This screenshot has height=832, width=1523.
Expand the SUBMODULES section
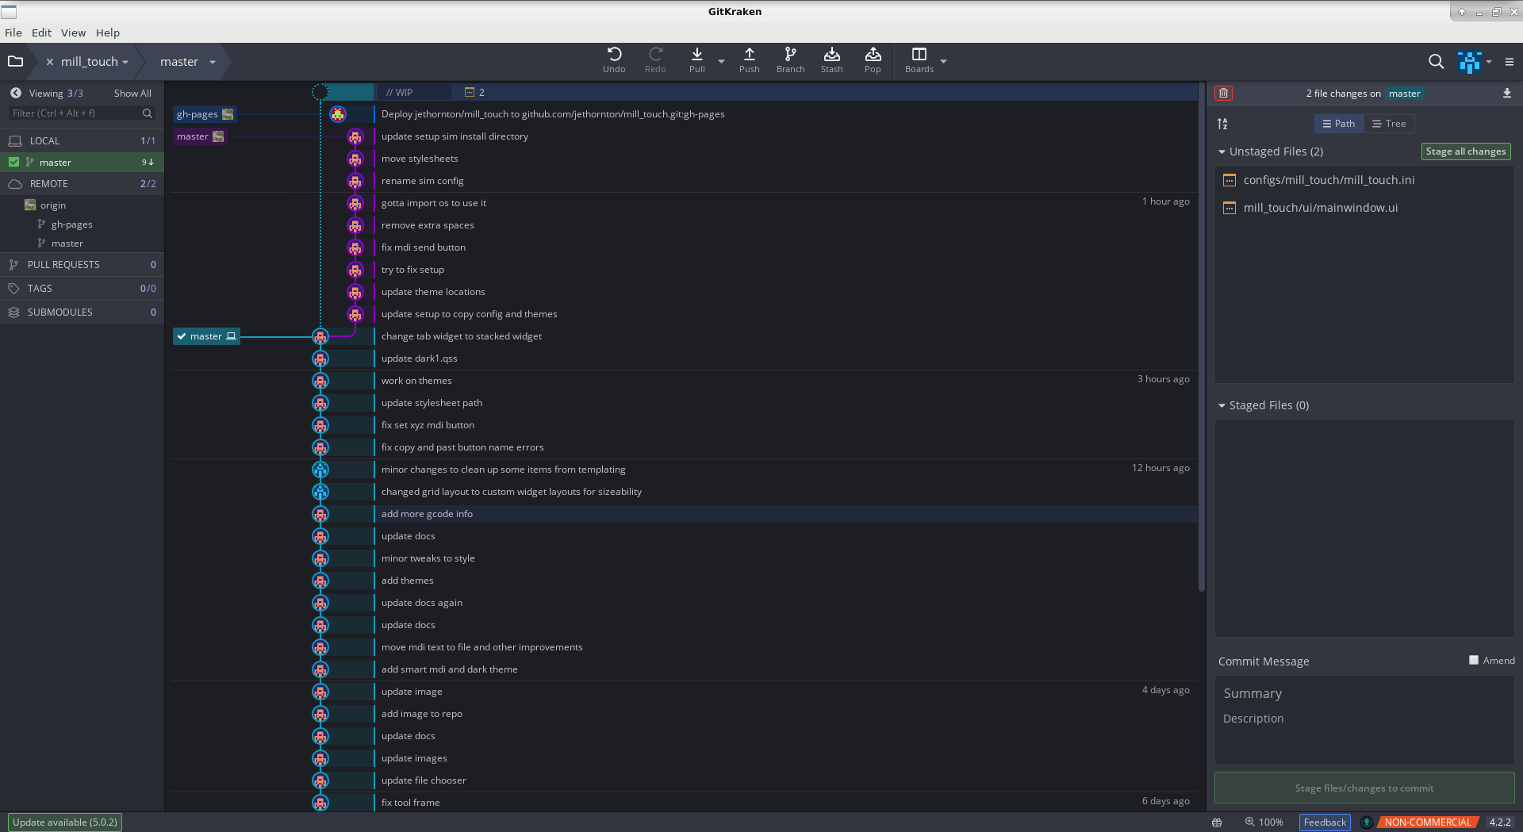pos(82,312)
